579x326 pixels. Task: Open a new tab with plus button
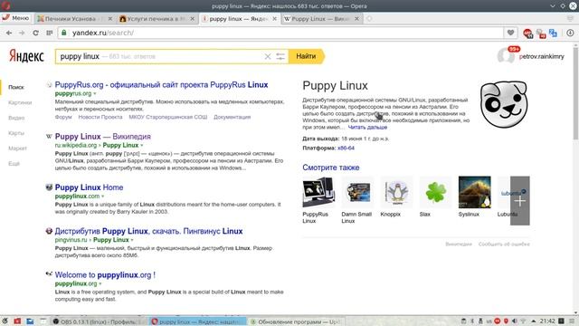pos(369,18)
